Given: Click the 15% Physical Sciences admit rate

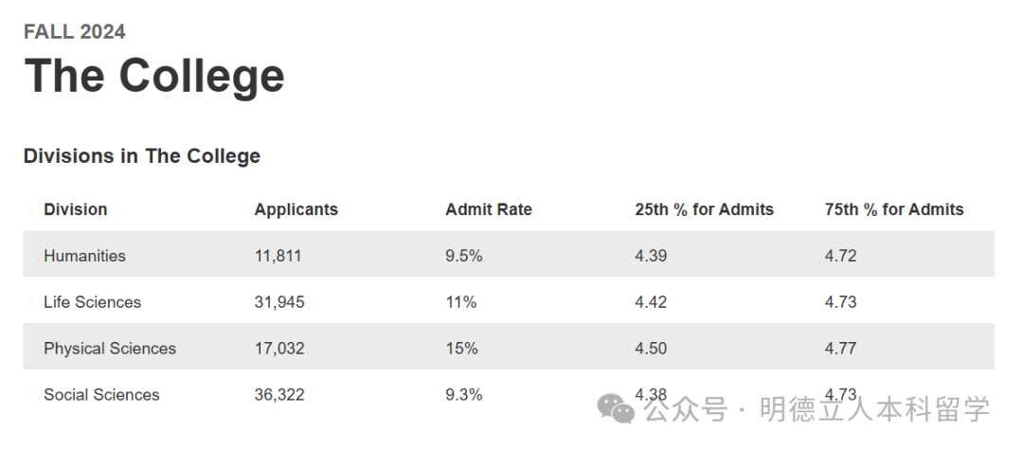Looking at the screenshot, I should click(461, 349).
